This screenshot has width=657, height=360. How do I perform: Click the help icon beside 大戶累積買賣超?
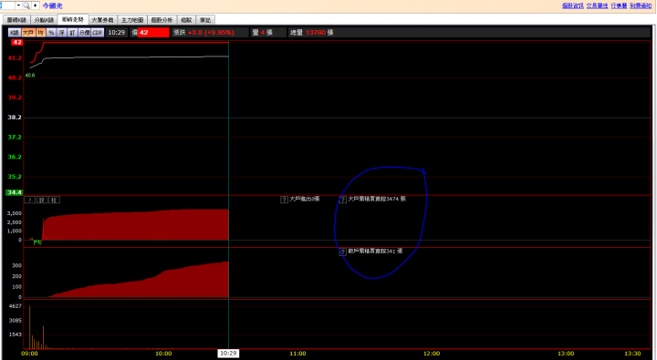point(342,200)
